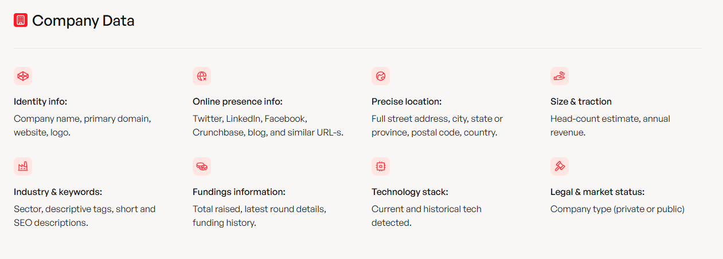Select the Legal & market status heading

click(x=597, y=192)
